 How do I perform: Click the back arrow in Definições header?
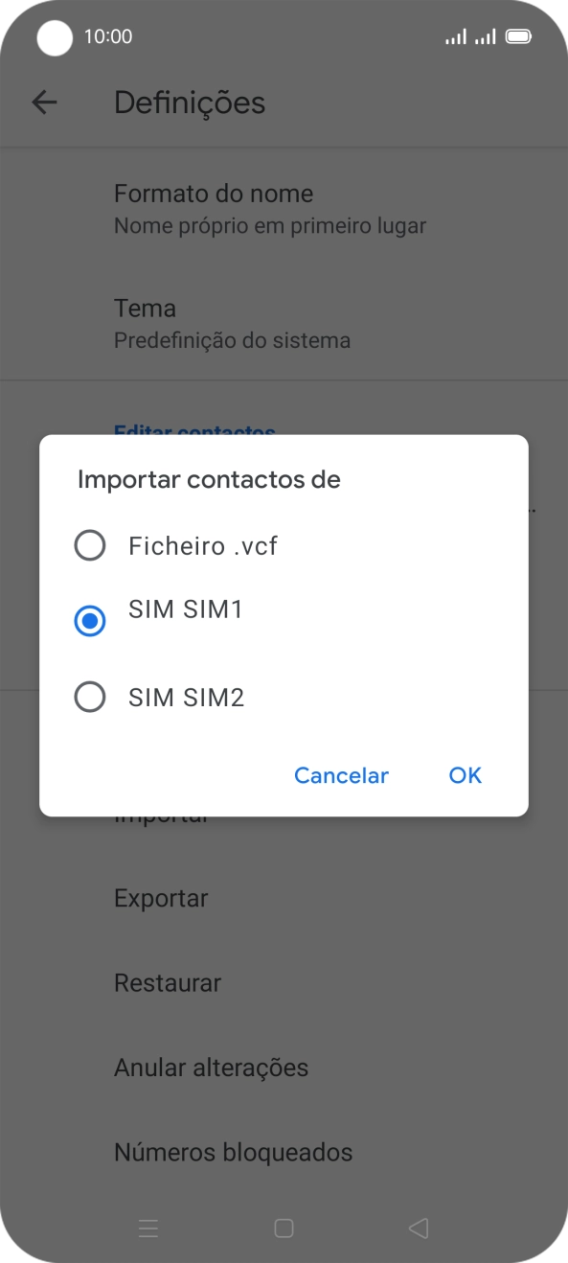45,103
